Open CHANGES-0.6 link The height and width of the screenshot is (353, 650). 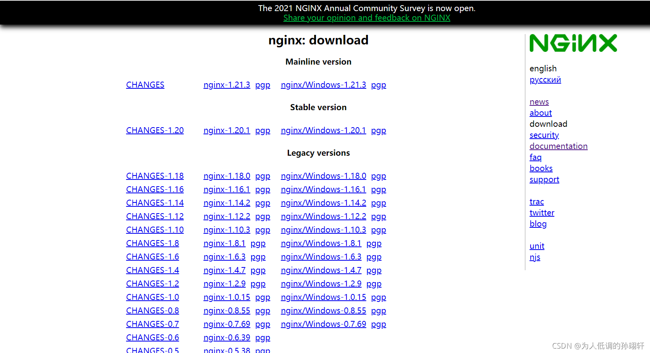[152, 338]
